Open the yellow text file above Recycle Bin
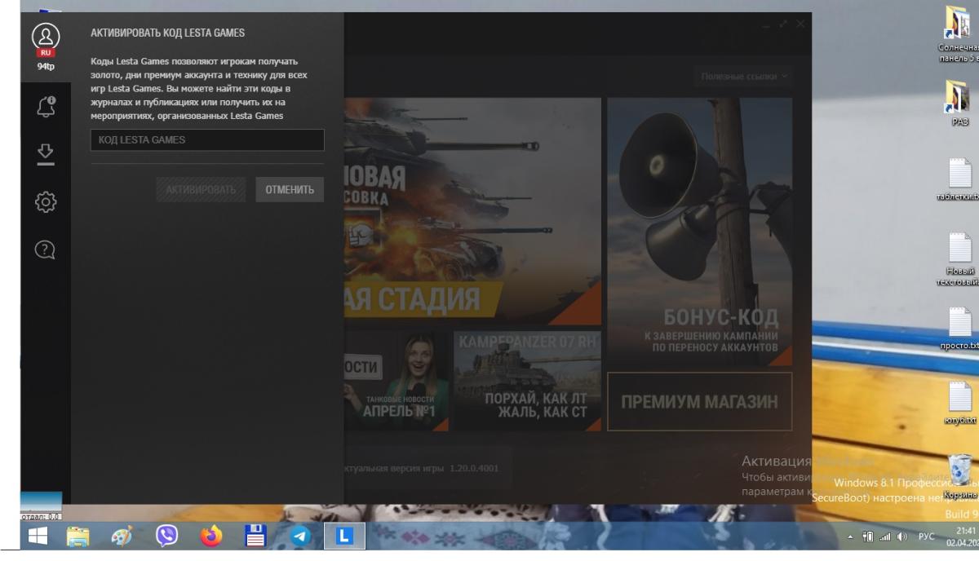979x561 pixels. click(x=959, y=404)
